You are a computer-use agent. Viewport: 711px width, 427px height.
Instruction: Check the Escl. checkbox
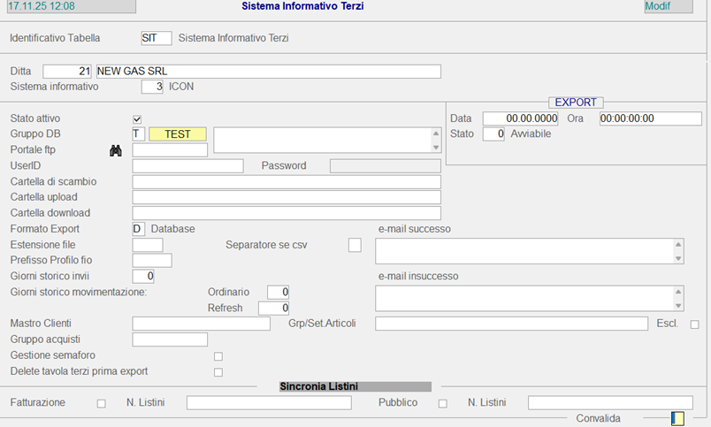pyautogui.click(x=694, y=324)
